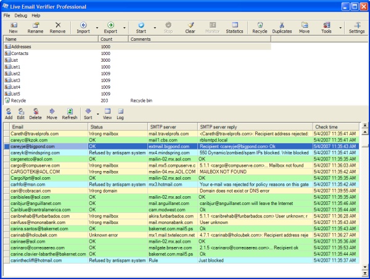370x279 pixels.
Task: Select the carinab@holoubek.com row
Action: pyautogui.click(x=181, y=235)
